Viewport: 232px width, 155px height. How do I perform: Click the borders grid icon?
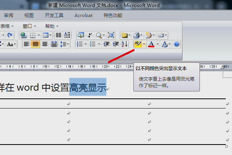32,35
